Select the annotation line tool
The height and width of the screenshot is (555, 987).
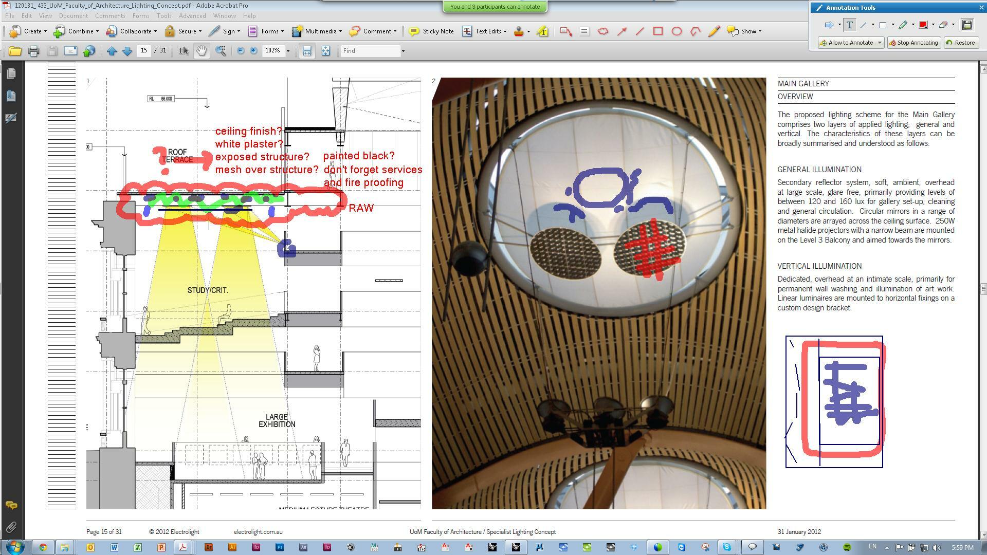863,25
